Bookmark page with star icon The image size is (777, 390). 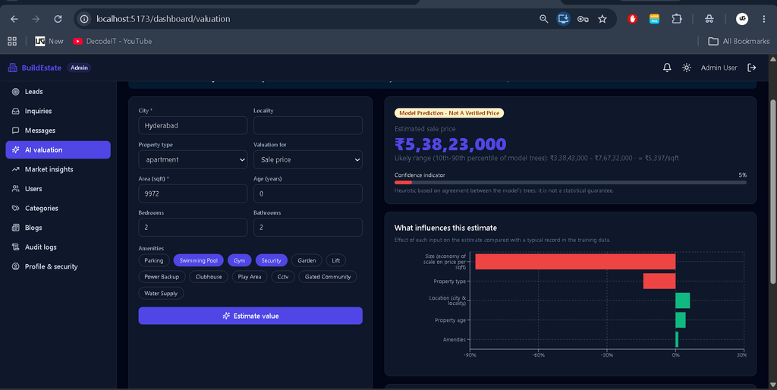click(602, 19)
